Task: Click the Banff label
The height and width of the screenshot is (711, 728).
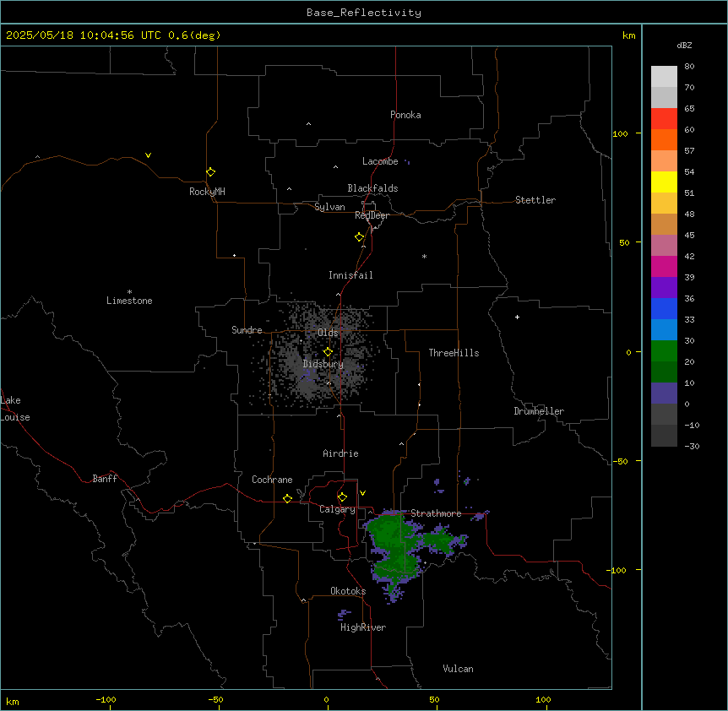Action: coord(105,479)
